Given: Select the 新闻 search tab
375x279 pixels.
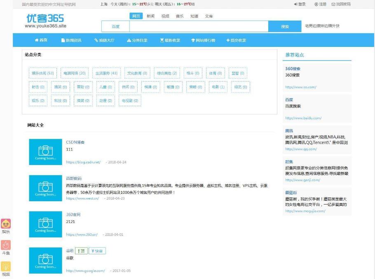Looking at the screenshot, I should [151, 16].
